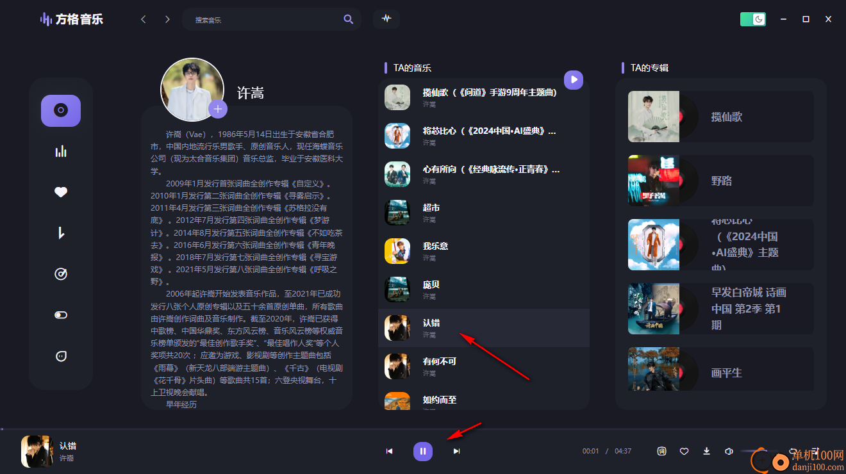Select the highlighted song 认错 in the list

(x=484, y=328)
